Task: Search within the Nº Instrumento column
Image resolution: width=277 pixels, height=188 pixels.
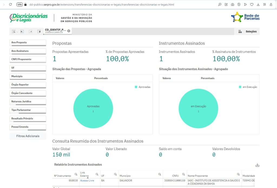Action: pyautogui.click(x=76, y=174)
